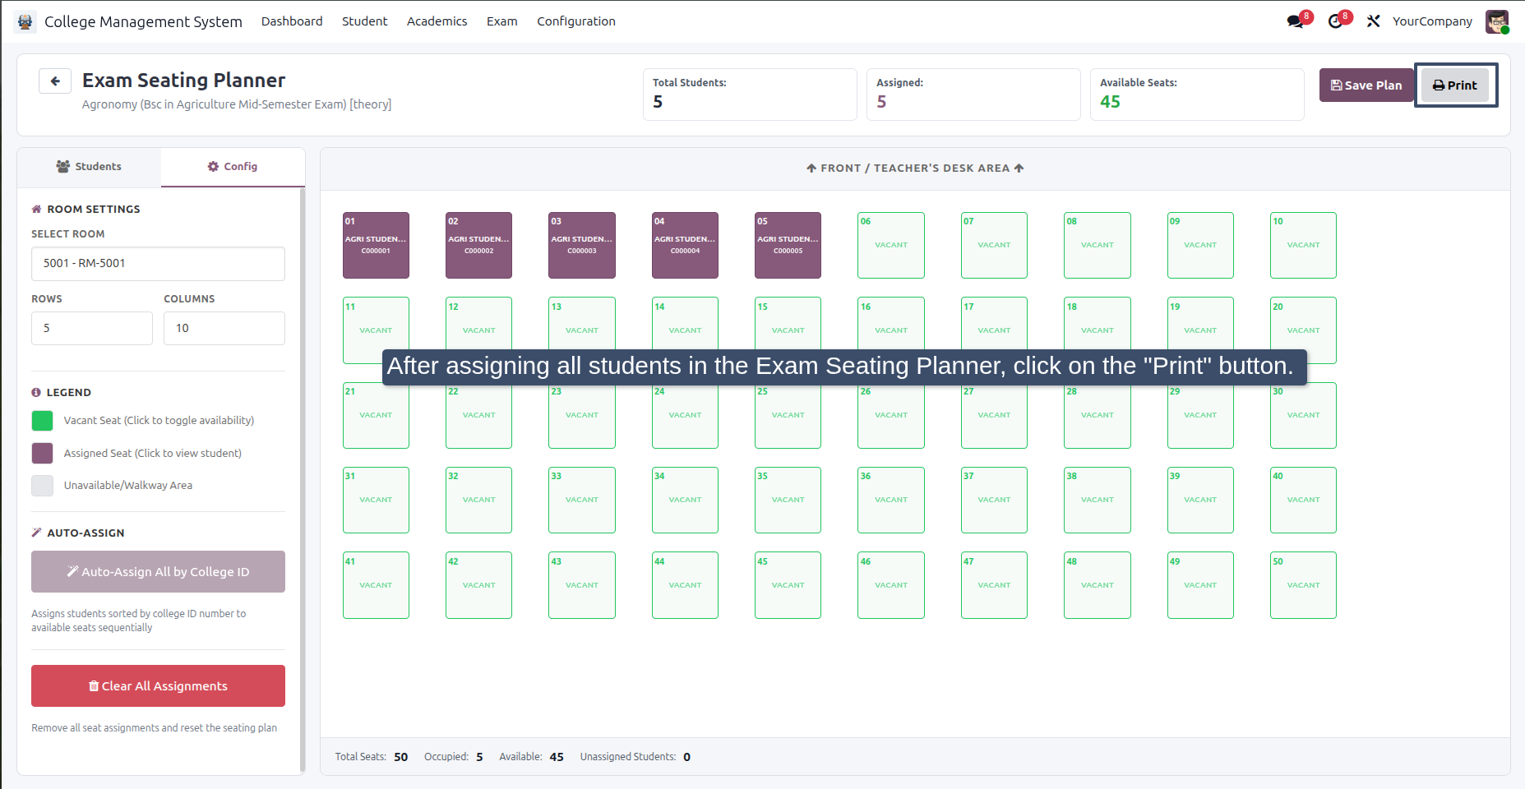Switch to the Students tab
Image resolution: width=1525 pixels, height=789 pixels.
click(89, 167)
